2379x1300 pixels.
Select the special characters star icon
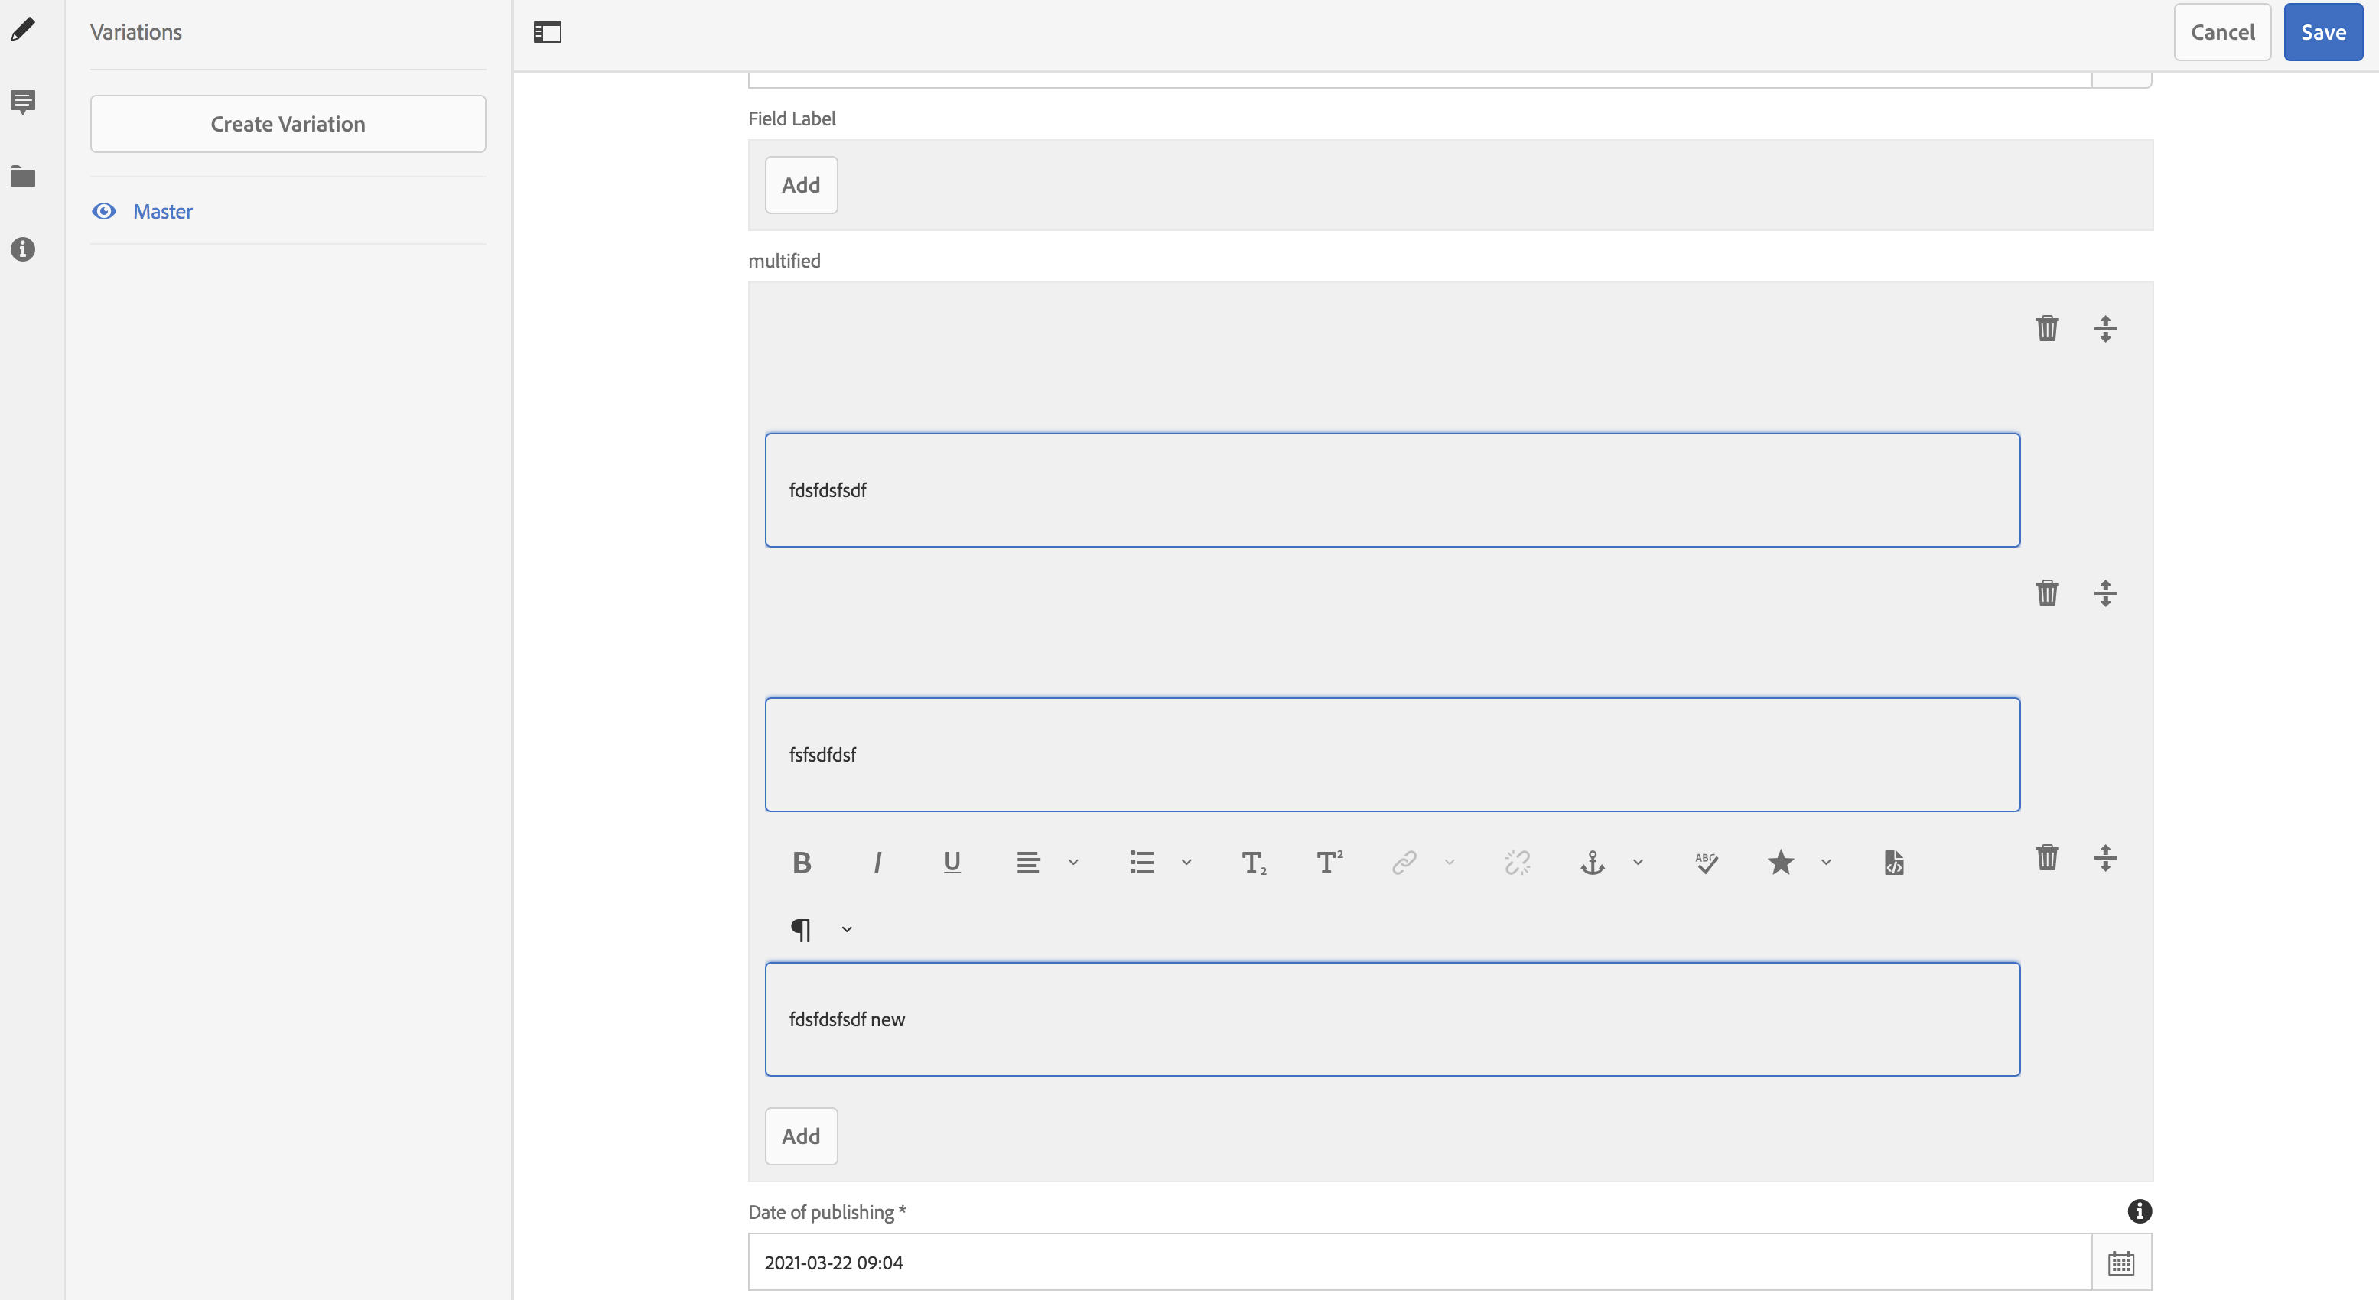click(x=1781, y=863)
